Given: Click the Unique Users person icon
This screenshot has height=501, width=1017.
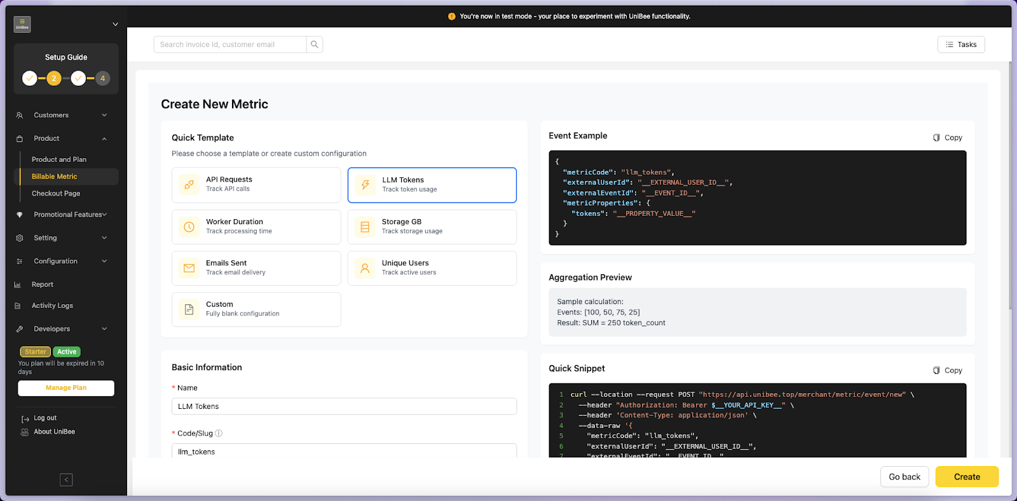Looking at the screenshot, I should 365,268.
